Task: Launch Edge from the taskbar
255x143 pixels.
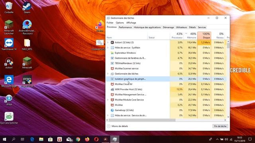Action: [x=32, y=139]
